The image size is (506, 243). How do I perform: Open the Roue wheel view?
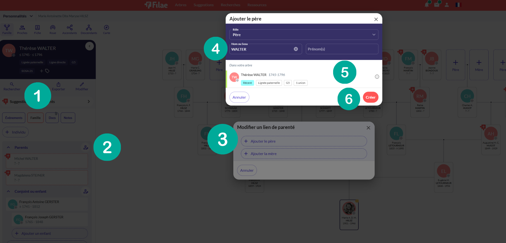pos(53,29)
